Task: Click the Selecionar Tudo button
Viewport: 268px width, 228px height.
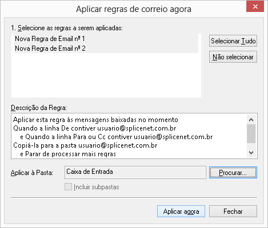Action: (233, 41)
